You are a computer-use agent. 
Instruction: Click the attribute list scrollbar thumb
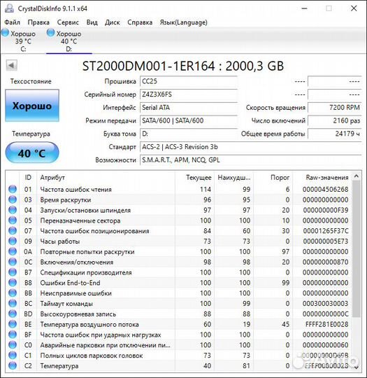pyautogui.click(x=357, y=249)
